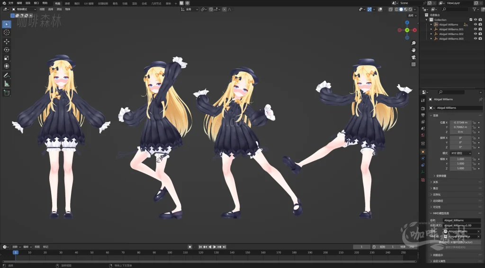Open the Object Mode dropdown
The image size is (485, 268).
coord(24,9)
